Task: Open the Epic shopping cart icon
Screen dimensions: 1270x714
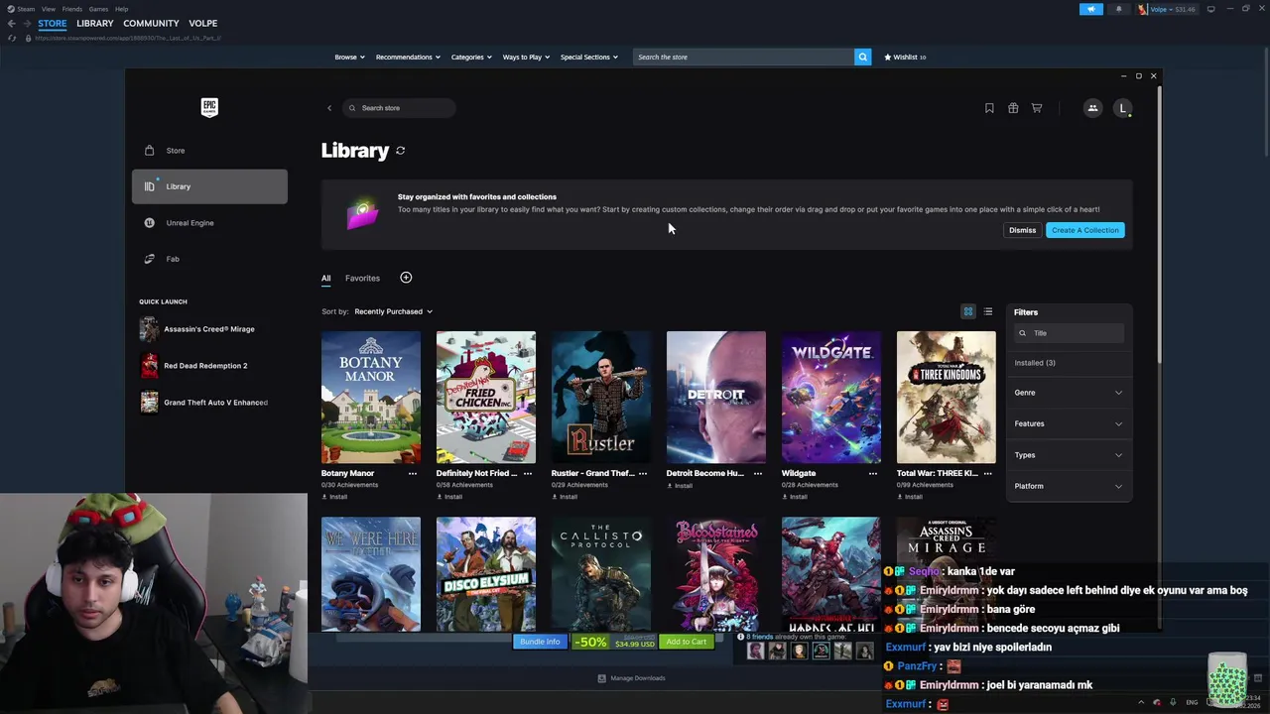Action: 1037,108
